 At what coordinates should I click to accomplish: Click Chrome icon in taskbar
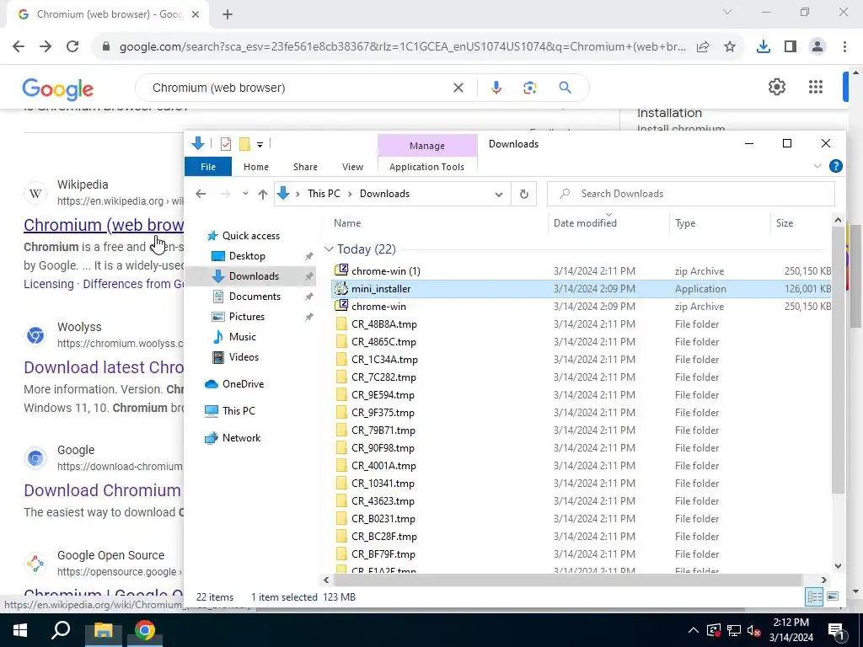[145, 630]
